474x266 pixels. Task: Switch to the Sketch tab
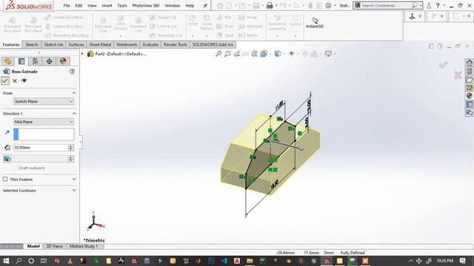click(31, 44)
